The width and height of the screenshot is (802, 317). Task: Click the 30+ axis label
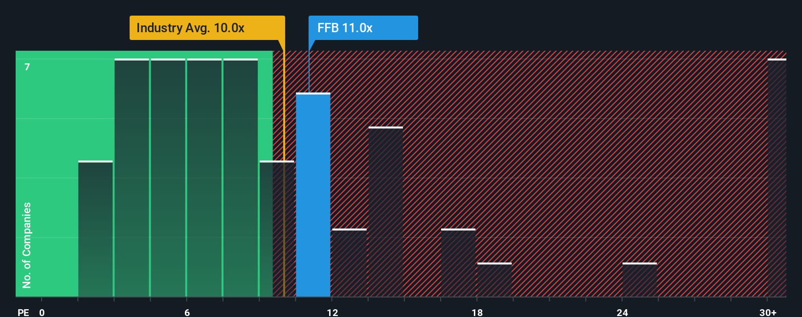tap(768, 312)
